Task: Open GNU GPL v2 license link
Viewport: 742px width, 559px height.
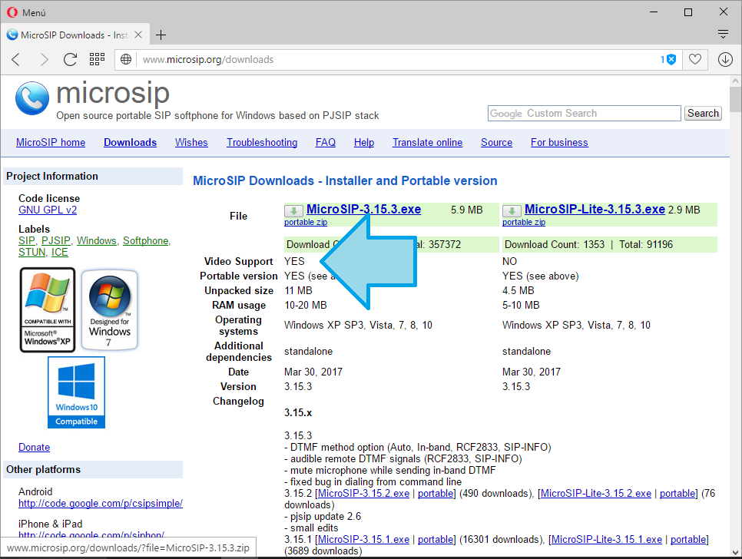Action: coord(48,210)
